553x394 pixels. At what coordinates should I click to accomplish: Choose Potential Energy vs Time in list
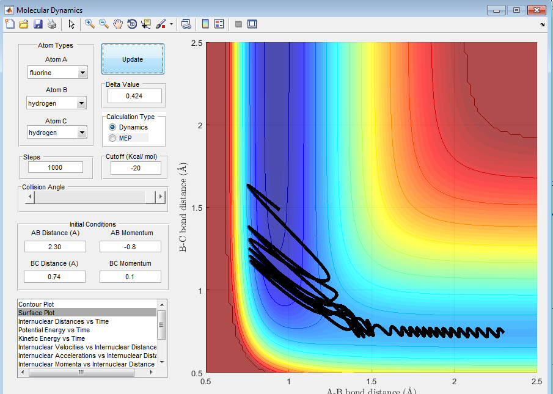coord(54,330)
